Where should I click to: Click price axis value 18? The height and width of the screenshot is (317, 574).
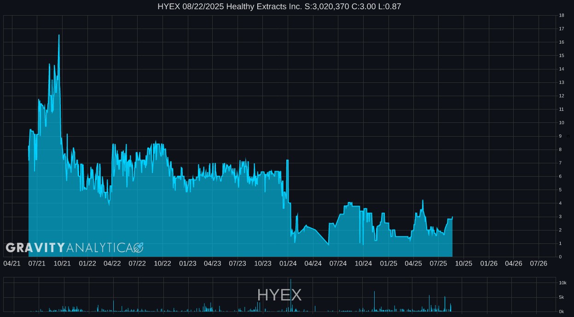(562, 15)
